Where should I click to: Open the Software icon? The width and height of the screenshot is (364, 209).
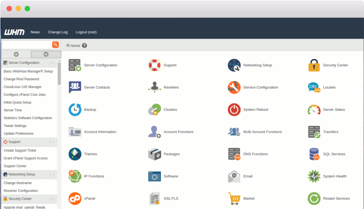point(155,176)
